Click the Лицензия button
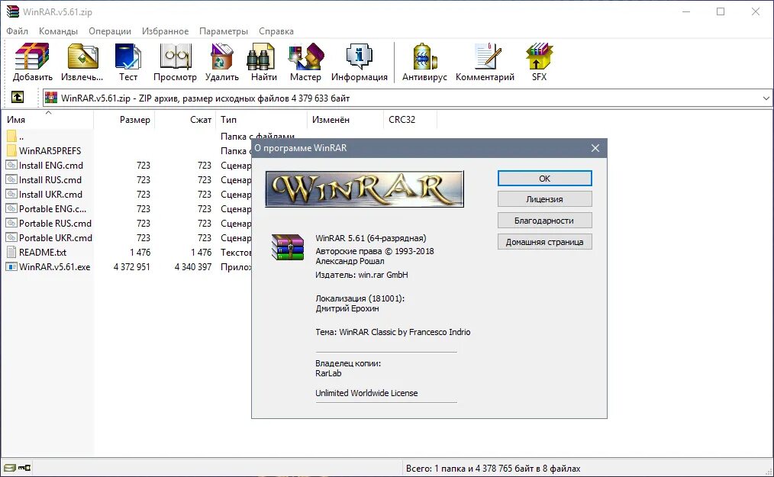 point(543,198)
